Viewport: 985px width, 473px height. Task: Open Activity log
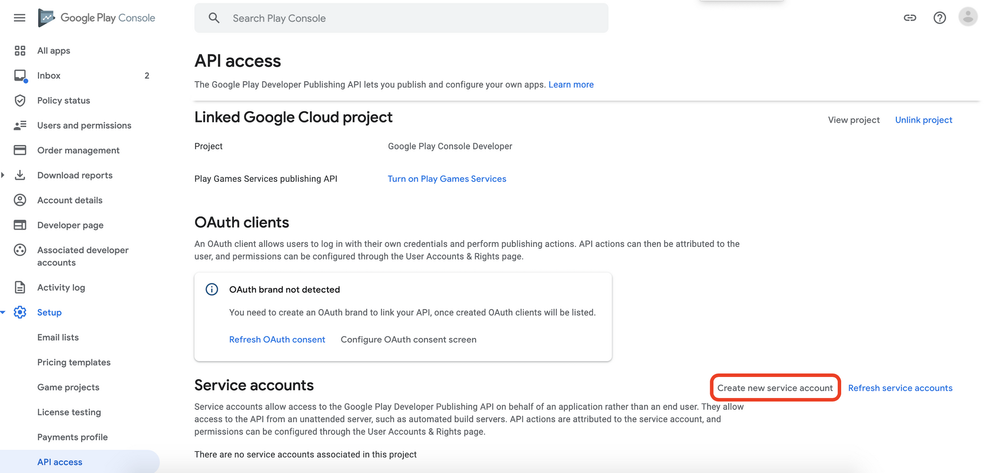coord(61,287)
